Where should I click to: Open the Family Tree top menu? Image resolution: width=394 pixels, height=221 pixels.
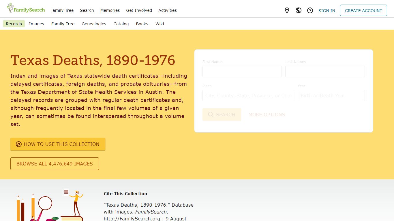tap(62, 10)
